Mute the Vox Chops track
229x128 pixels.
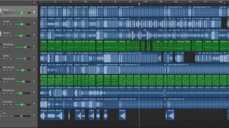click(4, 105)
